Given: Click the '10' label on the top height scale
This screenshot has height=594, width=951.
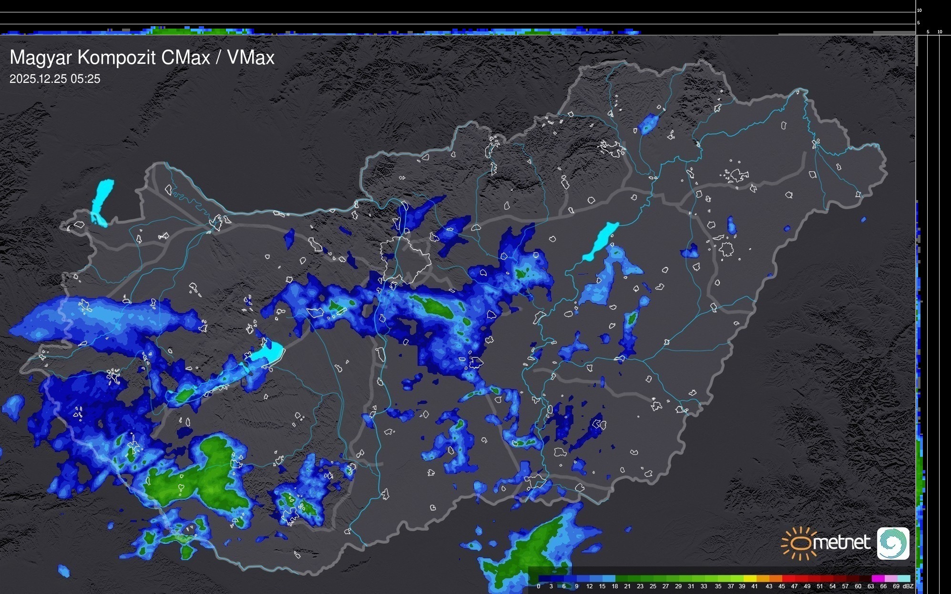Looking at the screenshot, I should pyautogui.click(x=920, y=10).
